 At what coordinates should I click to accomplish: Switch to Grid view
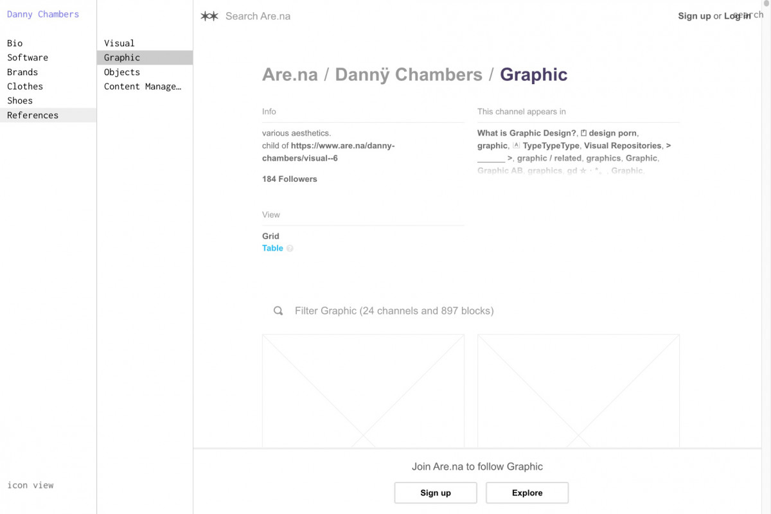tap(270, 236)
